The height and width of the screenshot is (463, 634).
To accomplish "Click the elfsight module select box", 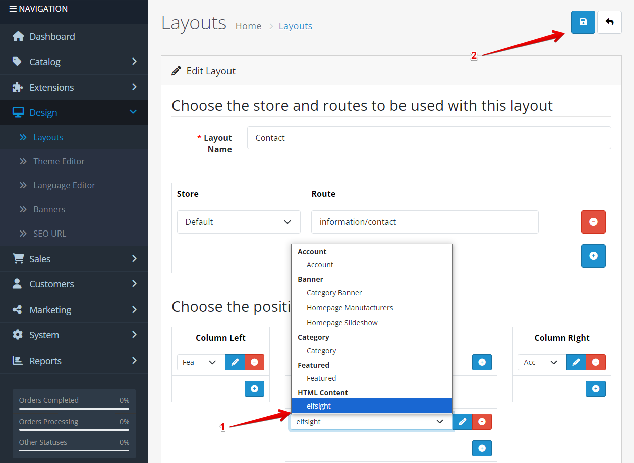I will (x=372, y=422).
